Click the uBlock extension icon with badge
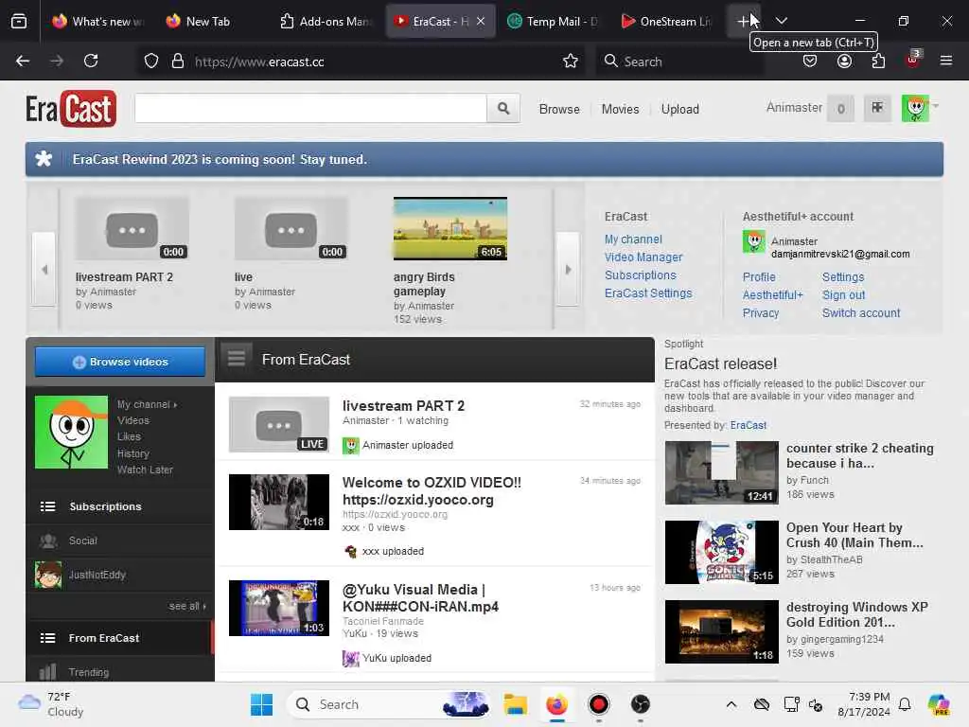This screenshot has width=969, height=727. coord(913,60)
